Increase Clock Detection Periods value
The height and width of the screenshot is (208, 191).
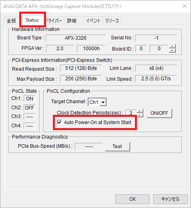coord(140,111)
